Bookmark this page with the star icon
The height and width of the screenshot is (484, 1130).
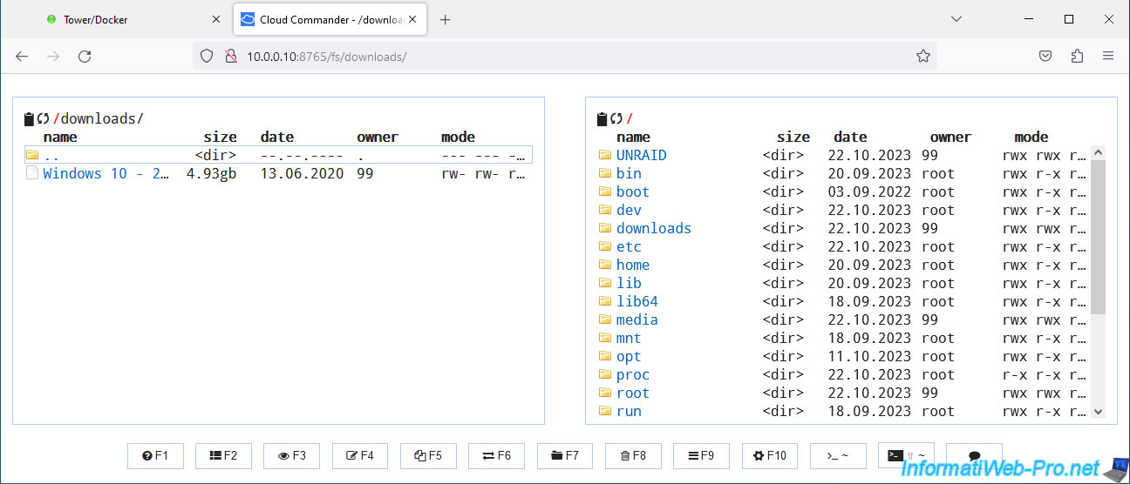click(923, 56)
